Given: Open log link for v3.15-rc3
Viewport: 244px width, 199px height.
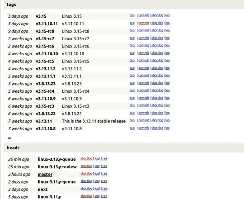Looking at the screenshot, I should point(167,105).
